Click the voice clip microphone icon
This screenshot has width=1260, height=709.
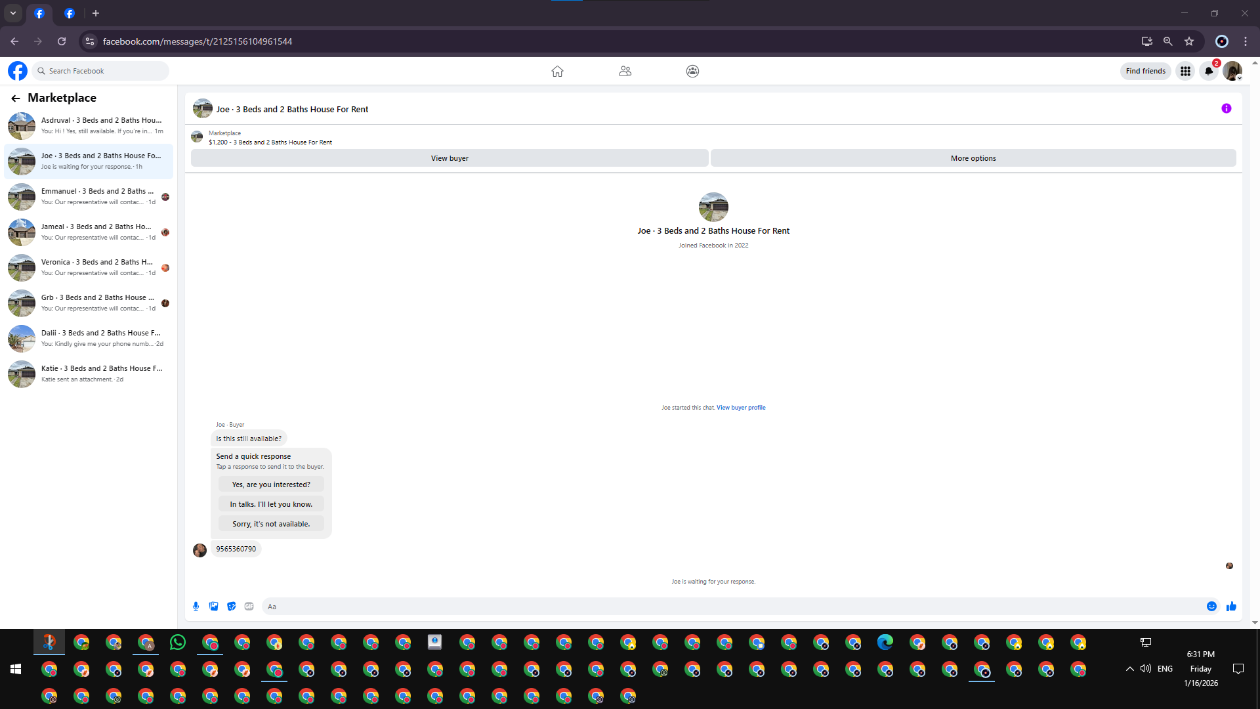(196, 607)
